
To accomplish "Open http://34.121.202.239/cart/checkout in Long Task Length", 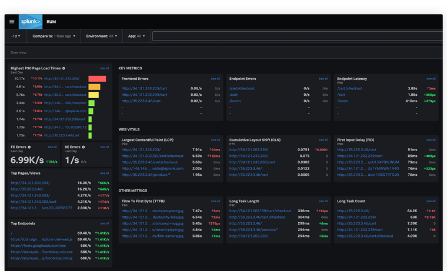I will click(x=261, y=211).
